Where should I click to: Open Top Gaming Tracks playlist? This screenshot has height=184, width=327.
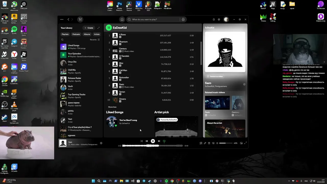point(80,96)
